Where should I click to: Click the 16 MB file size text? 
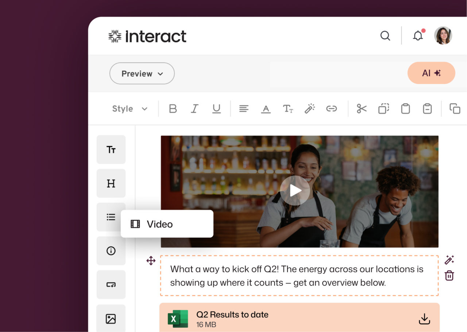[x=206, y=325]
